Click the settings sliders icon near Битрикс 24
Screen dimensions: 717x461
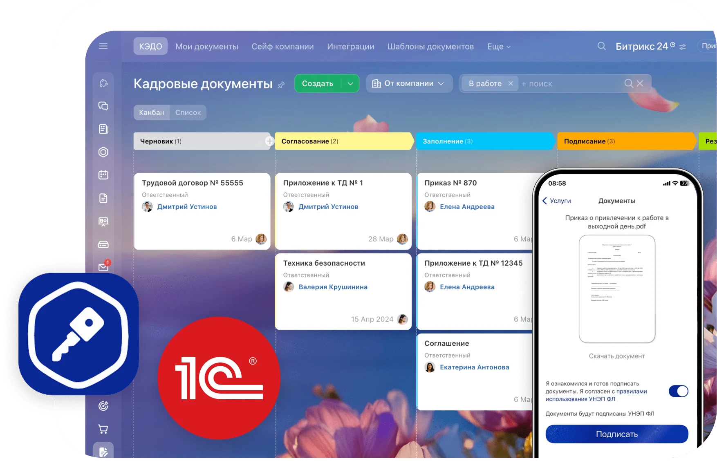[x=683, y=47]
